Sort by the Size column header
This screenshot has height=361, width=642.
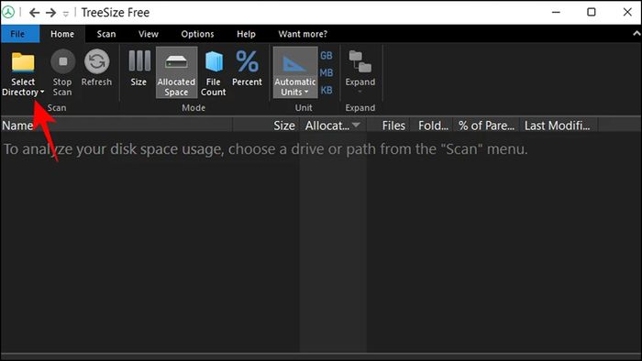point(266,126)
